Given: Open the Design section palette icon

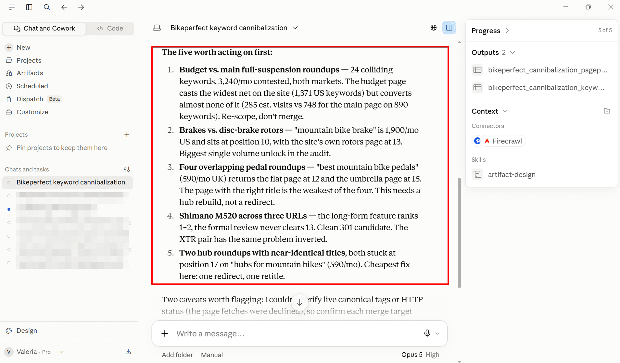Looking at the screenshot, I should point(9,331).
